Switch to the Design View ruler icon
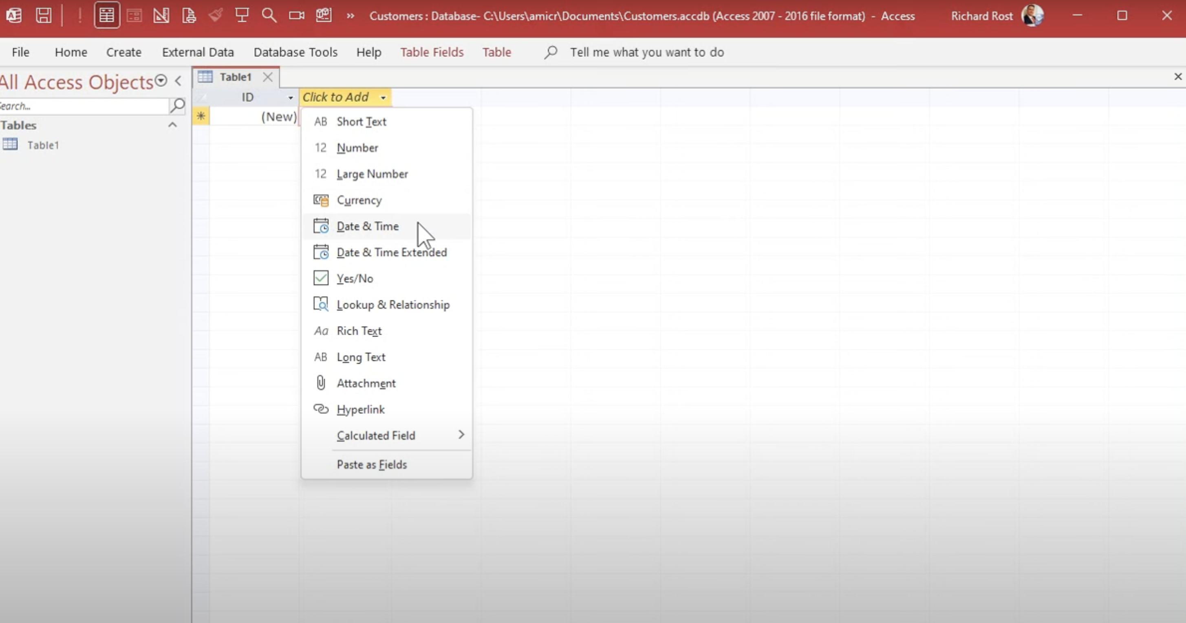The width and height of the screenshot is (1186, 623). coord(161,15)
